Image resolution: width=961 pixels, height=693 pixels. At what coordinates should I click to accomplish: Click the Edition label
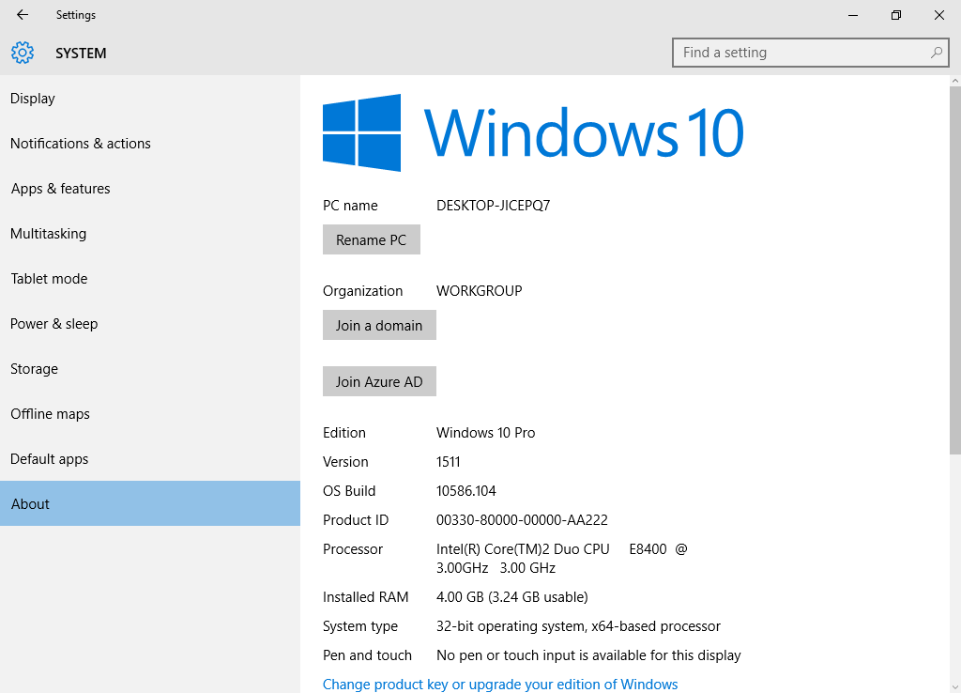pos(344,432)
